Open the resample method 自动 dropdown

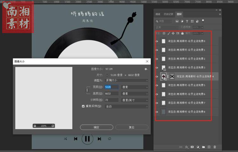tap(126, 107)
